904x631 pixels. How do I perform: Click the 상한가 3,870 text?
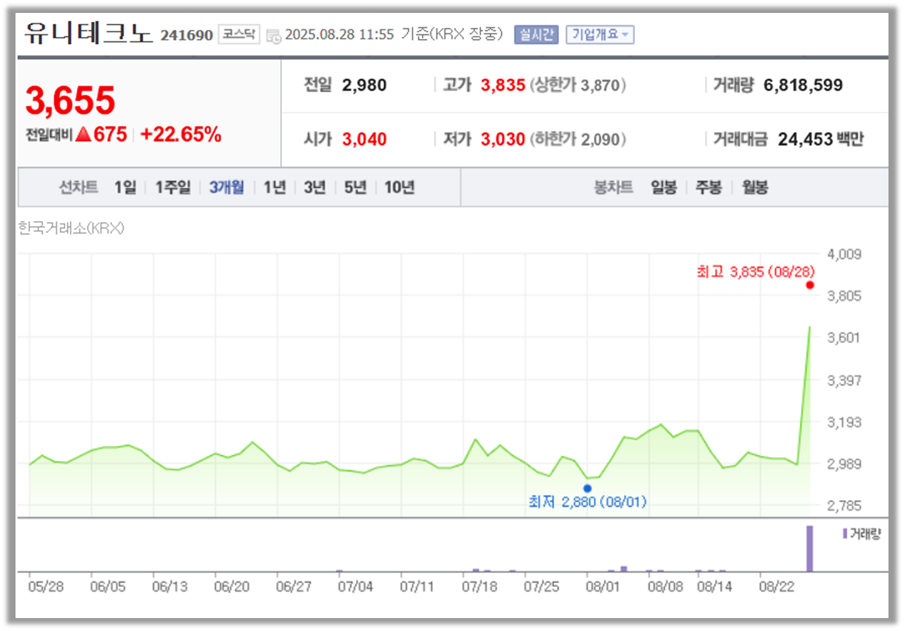tap(578, 85)
